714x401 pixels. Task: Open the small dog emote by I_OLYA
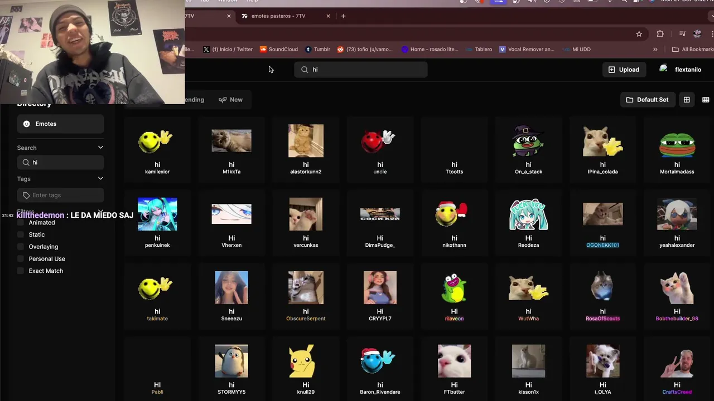602,361
